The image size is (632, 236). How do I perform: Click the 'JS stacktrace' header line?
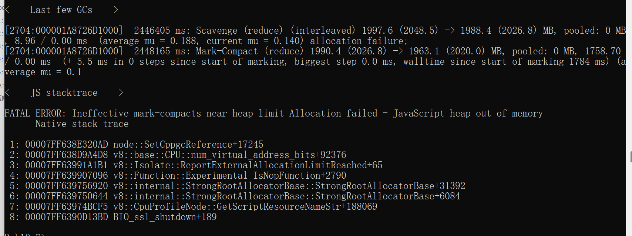[64, 93]
